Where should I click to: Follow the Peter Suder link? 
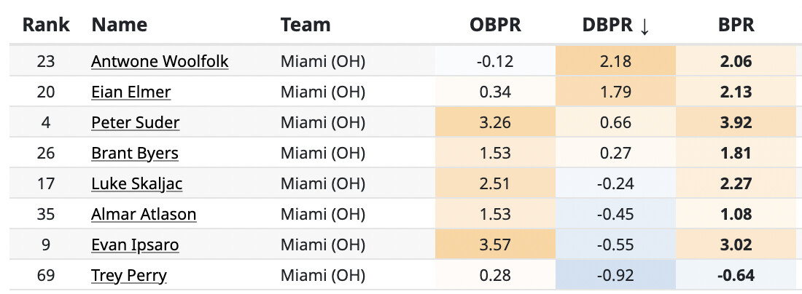pos(135,122)
